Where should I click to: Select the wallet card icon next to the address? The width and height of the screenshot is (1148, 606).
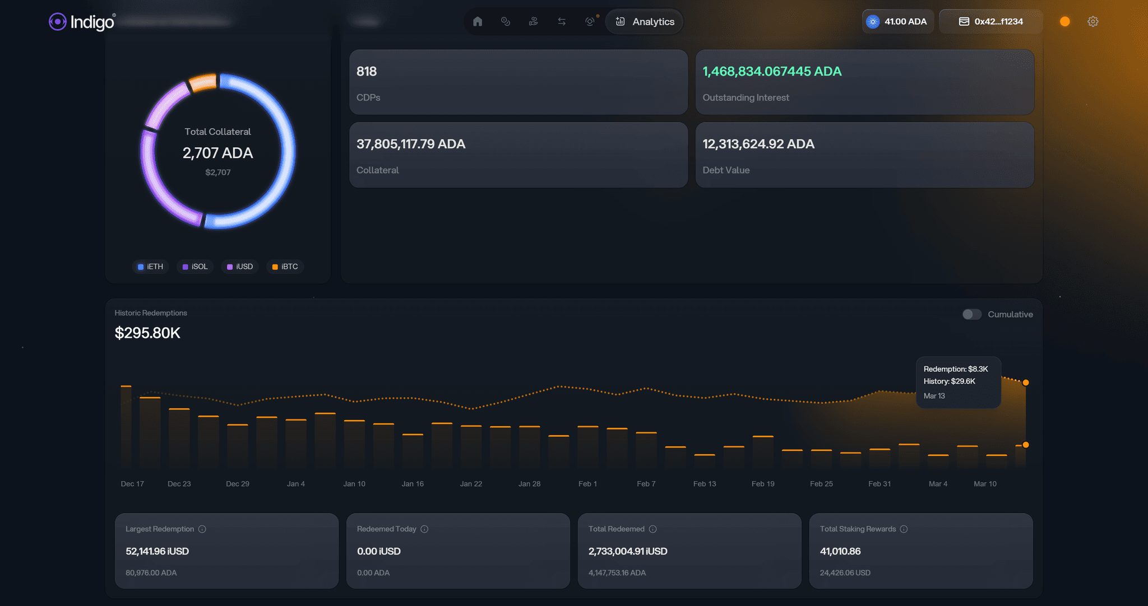point(963,21)
